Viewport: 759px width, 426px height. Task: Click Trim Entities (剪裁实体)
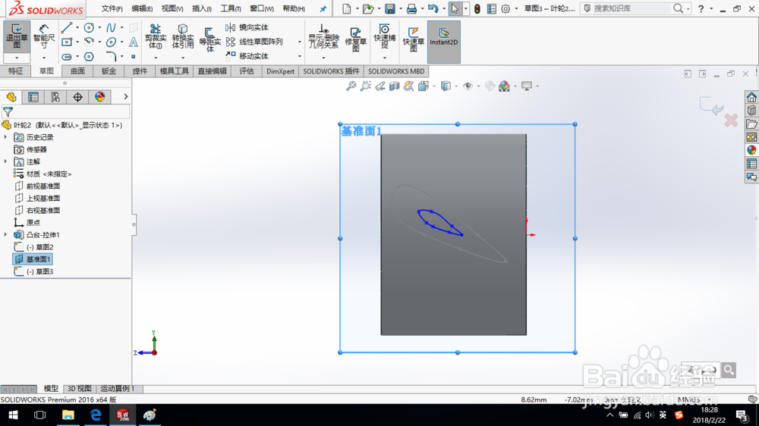coord(156,37)
